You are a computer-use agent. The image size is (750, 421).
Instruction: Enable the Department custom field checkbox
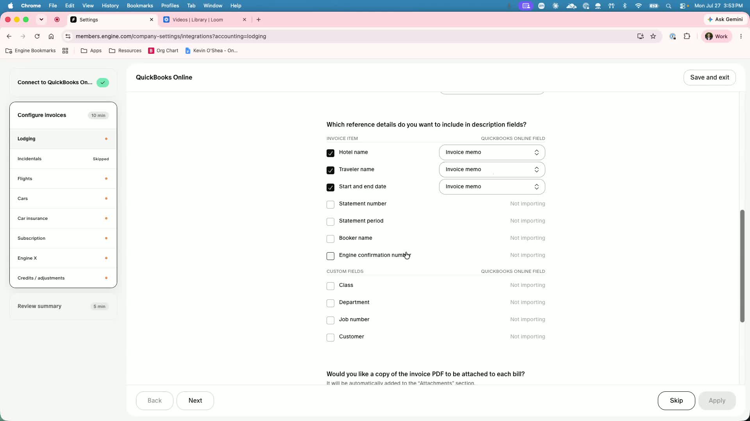coord(330,303)
